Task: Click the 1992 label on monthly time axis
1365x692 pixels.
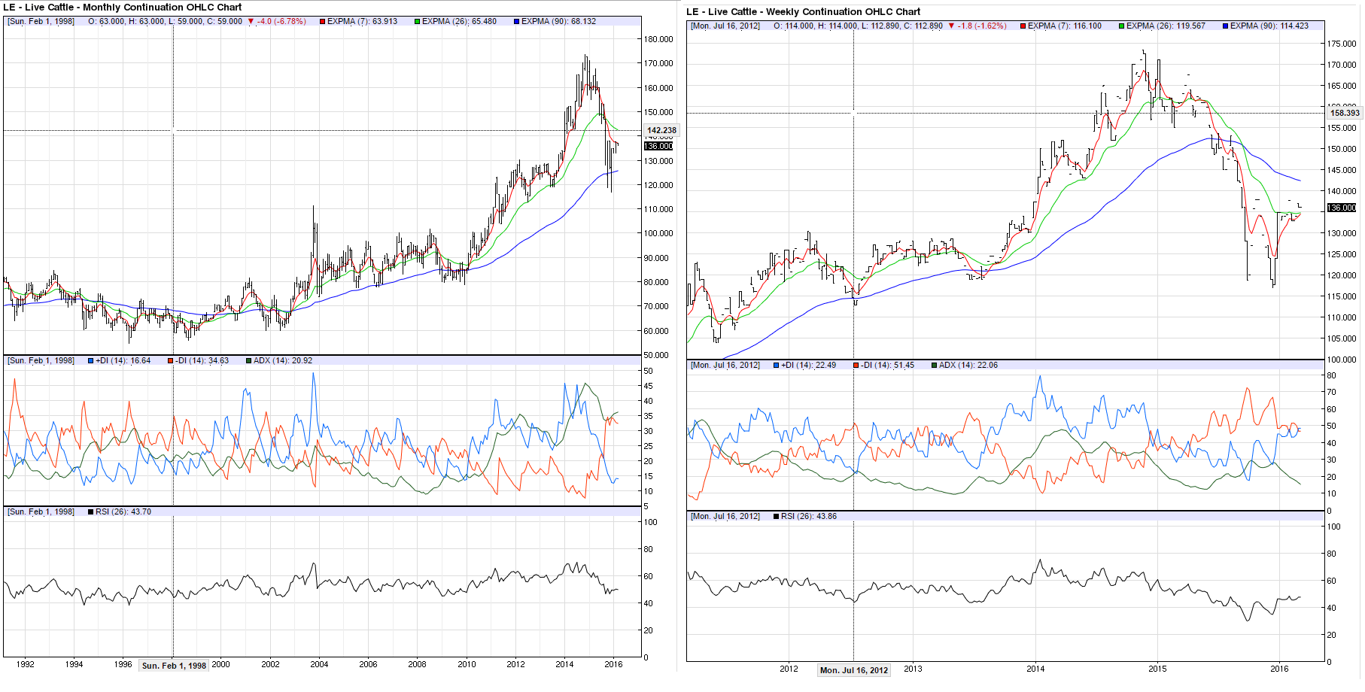Action: pyautogui.click(x=26, y=665)
